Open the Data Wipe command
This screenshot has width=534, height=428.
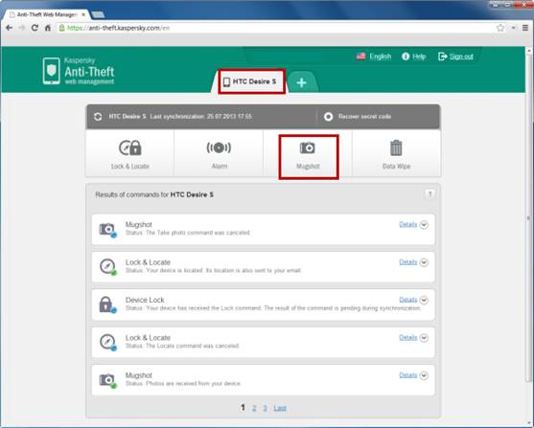click(396, 153)
